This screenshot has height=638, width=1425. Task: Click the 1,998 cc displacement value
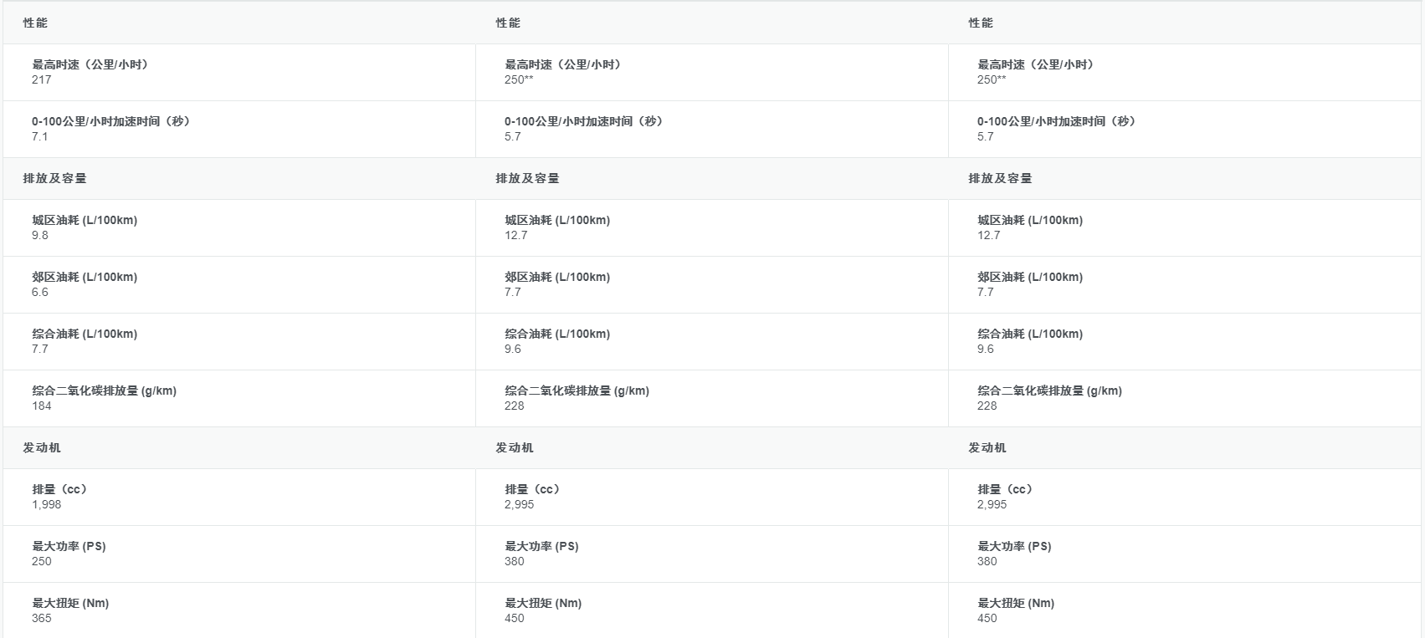[x=47, y=504]
